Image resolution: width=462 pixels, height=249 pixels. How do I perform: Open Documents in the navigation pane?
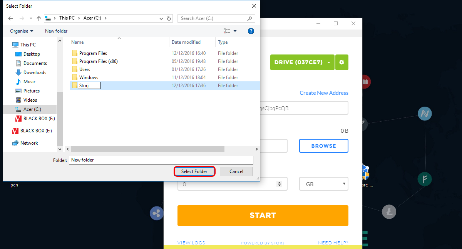coord(35,63)
